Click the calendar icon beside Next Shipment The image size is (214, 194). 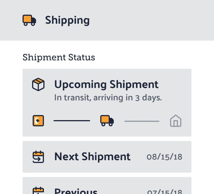pos(38,157)
